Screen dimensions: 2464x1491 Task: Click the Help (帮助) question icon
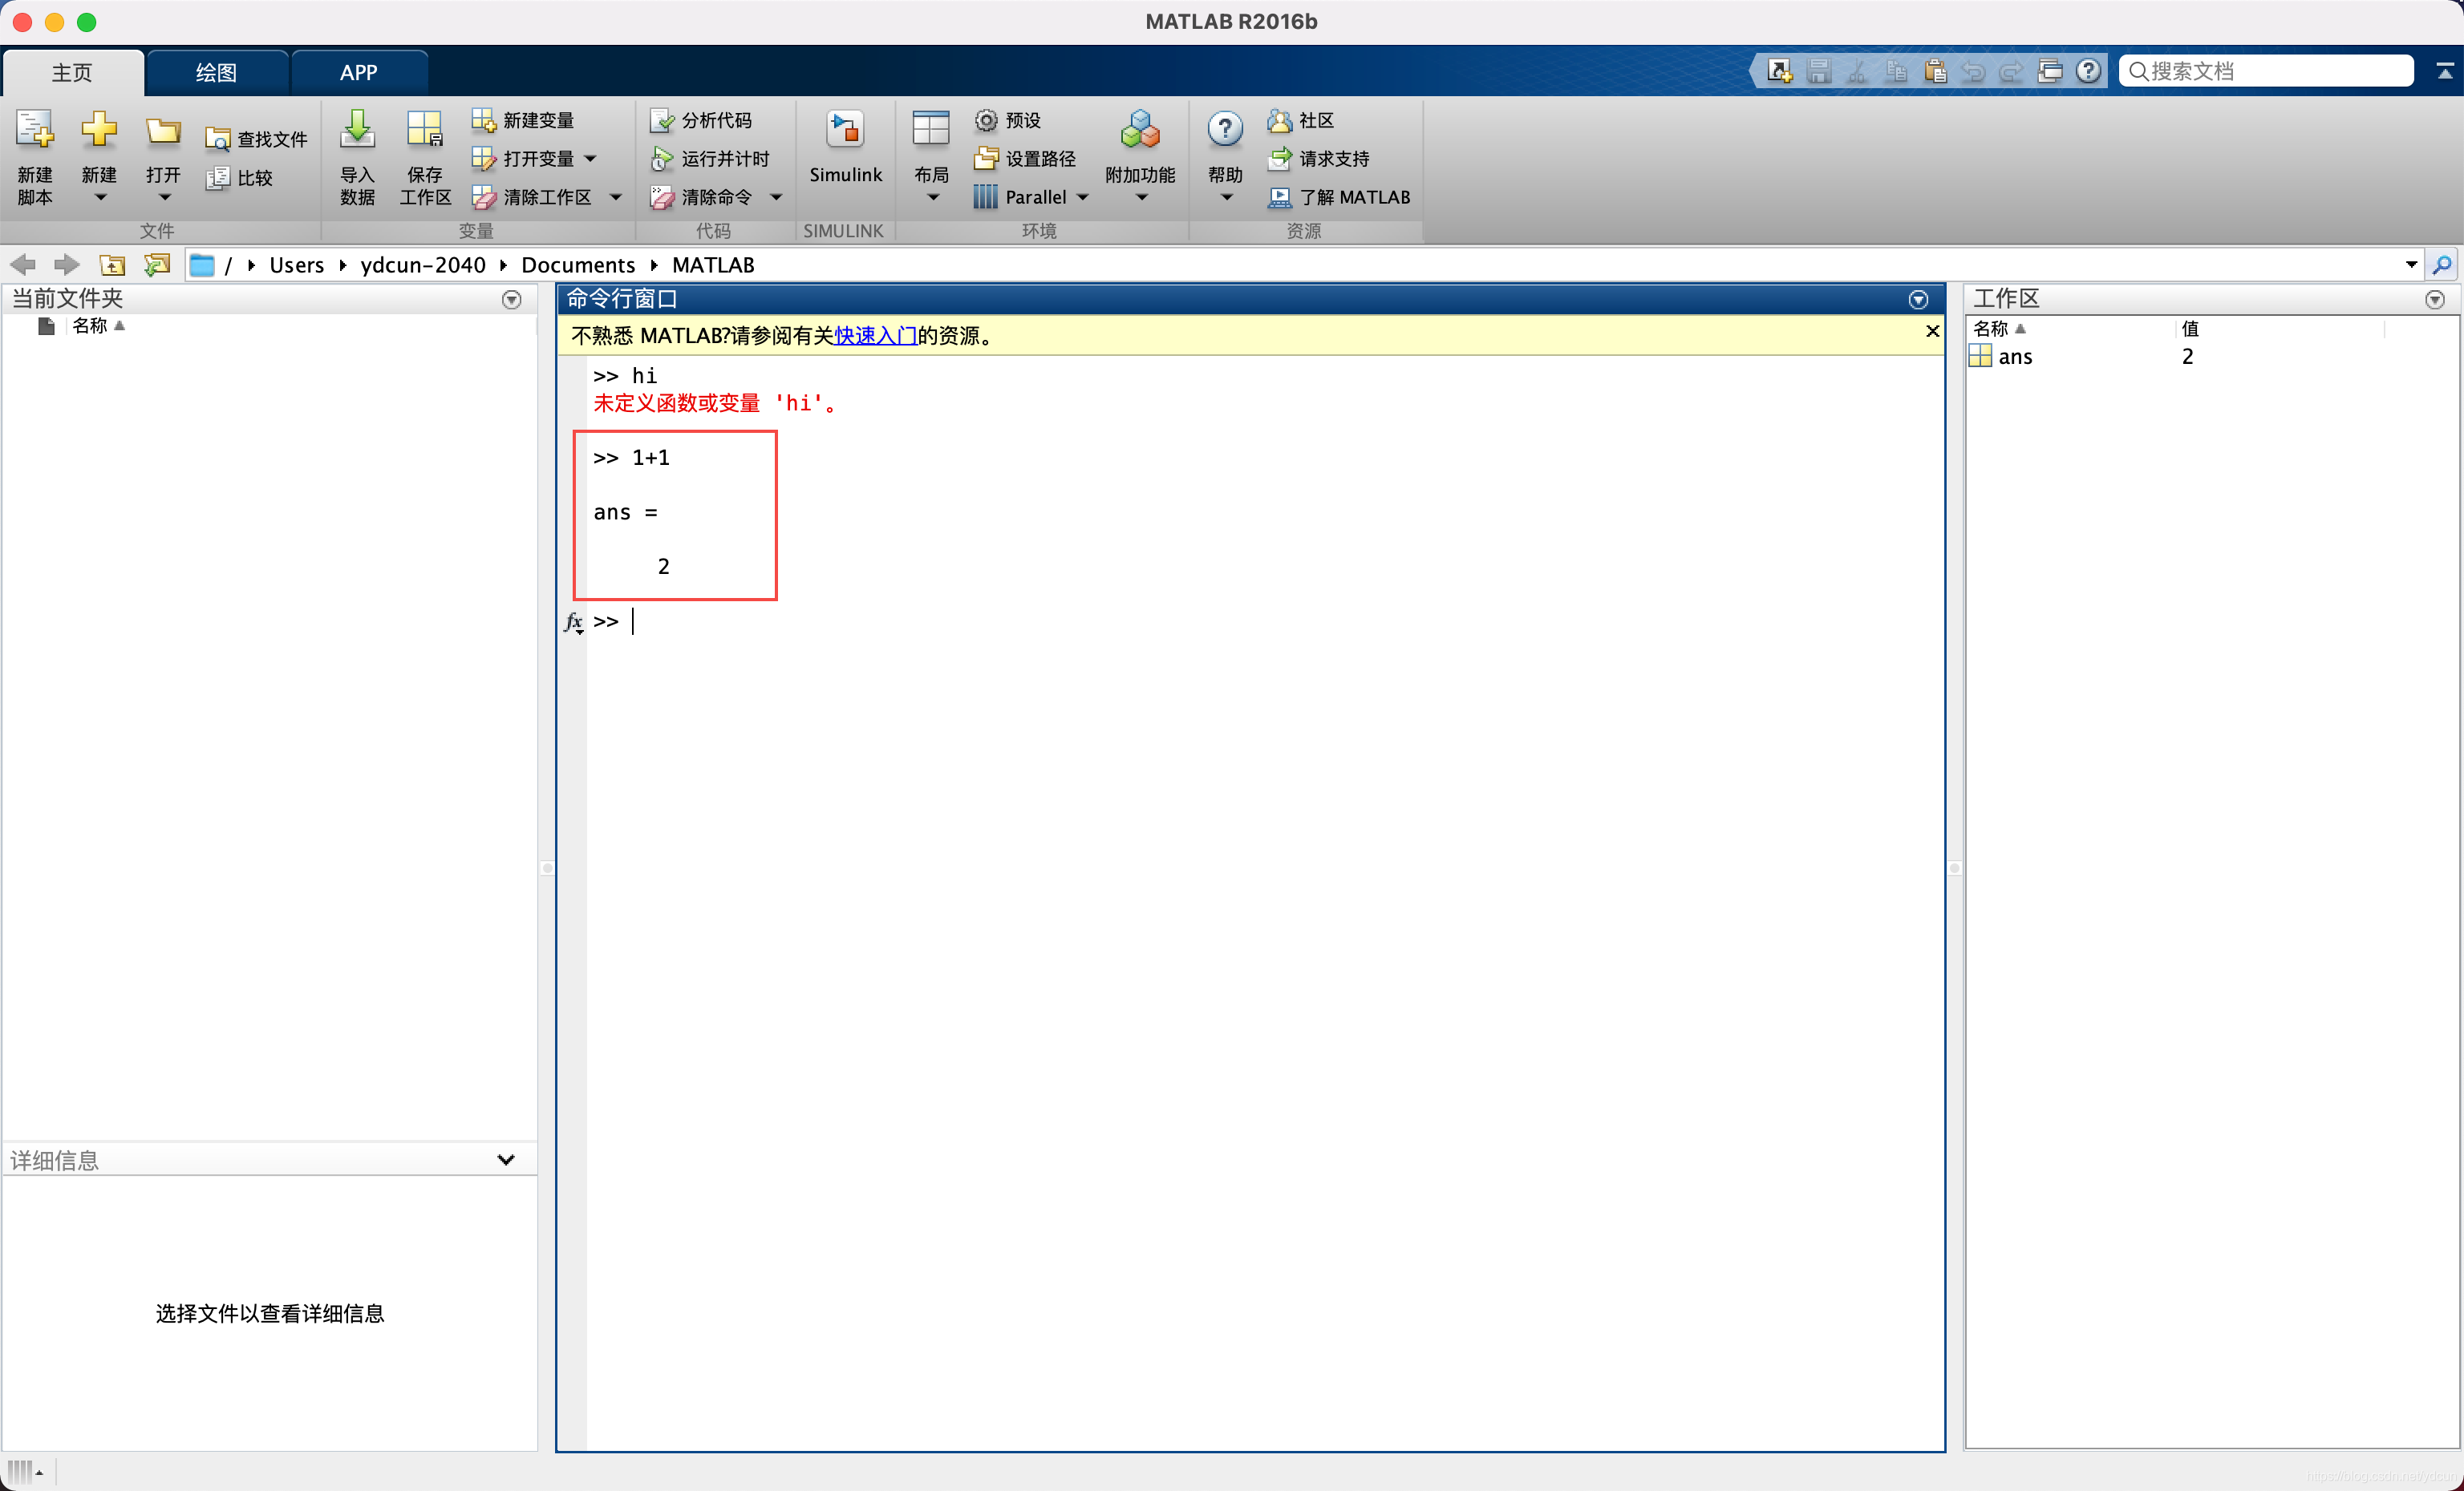(x=1225, y=130)
